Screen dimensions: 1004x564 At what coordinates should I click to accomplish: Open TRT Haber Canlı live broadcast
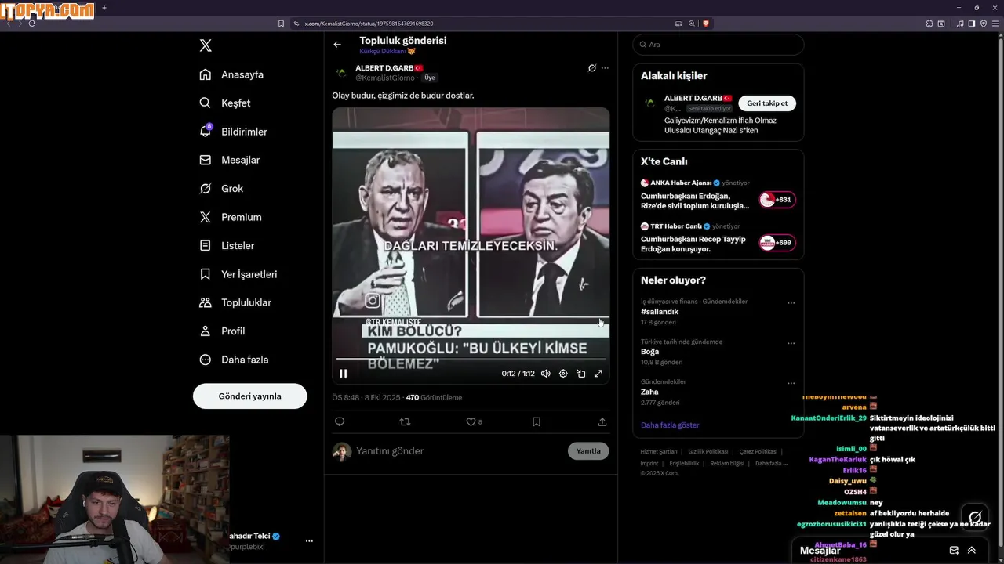718,239
